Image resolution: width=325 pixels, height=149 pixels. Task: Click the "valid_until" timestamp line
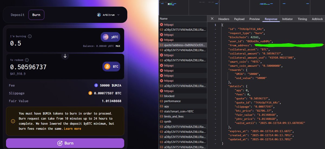[x=270, y=123]
